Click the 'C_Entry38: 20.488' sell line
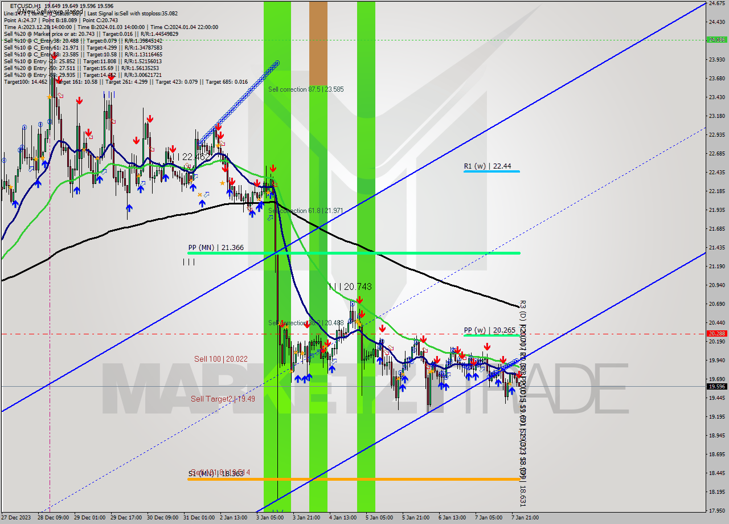Screen dimensions: 729x524 83,40
